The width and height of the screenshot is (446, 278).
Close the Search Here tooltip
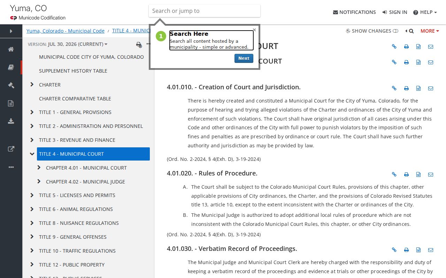coord(254,30)
